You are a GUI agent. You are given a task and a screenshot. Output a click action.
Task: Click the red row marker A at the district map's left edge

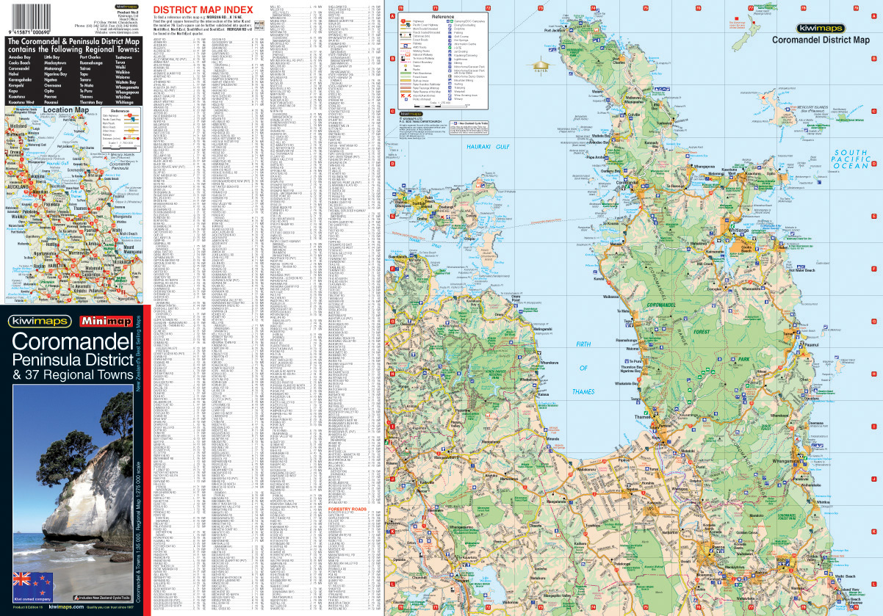coord(392,16)
